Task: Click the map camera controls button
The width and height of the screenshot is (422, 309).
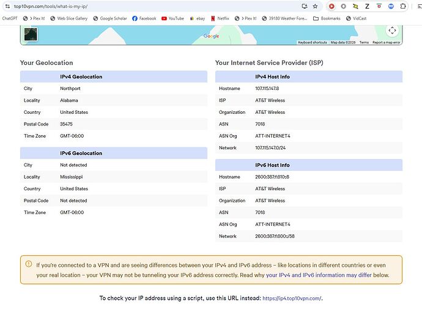Action: click(392, 30)
